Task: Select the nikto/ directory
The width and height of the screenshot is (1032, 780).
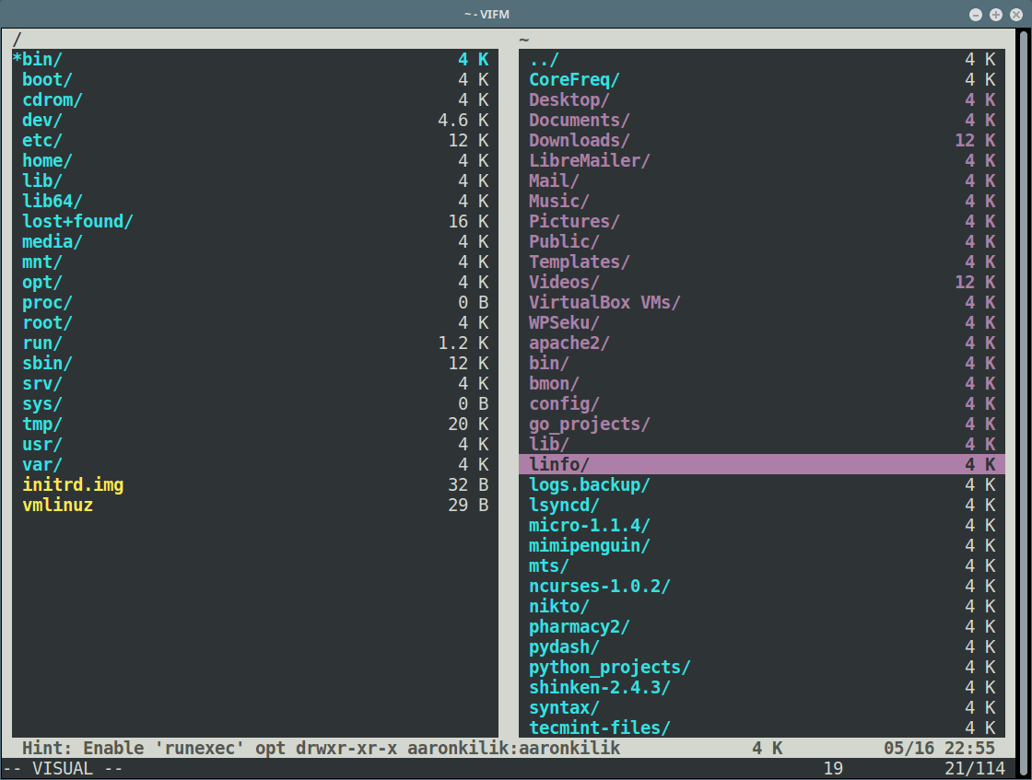Action: [x=761, y=607]
